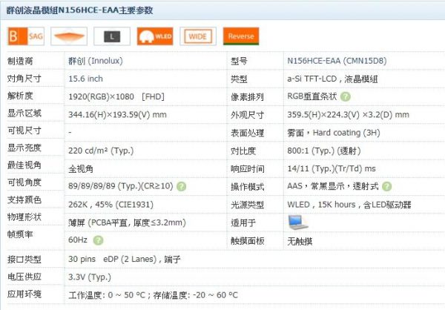445x310 pixels.
Task: Select the 220 cd/m² (Typ.) value
Action: tap(101, 151)
